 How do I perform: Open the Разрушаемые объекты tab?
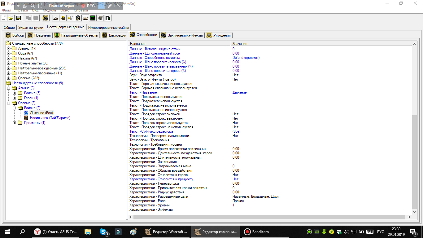[76, 35]
